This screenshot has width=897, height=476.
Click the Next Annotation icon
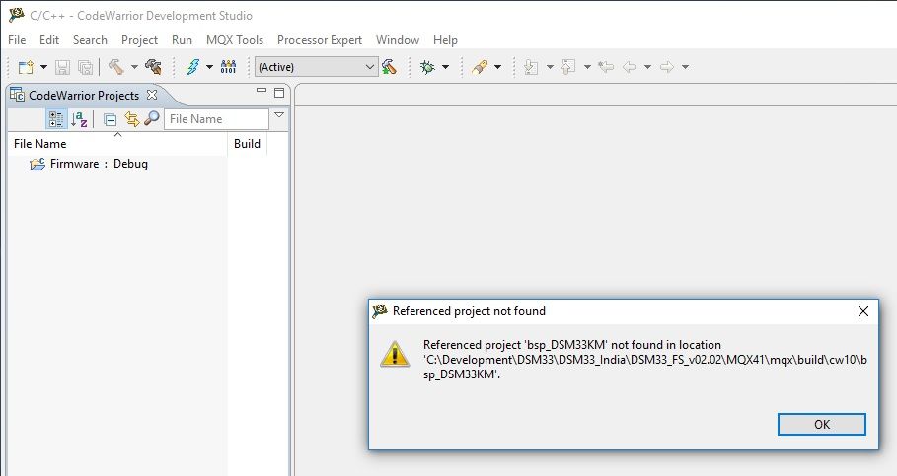click(531, 67)
